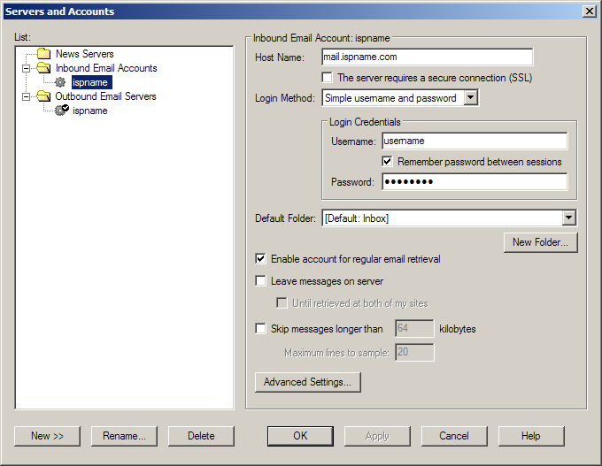
Task: Check Leave messages on server
Action: pos(260,281)
